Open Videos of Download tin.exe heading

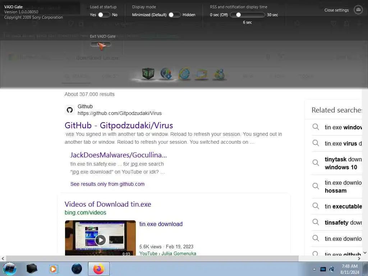point(108,204)
